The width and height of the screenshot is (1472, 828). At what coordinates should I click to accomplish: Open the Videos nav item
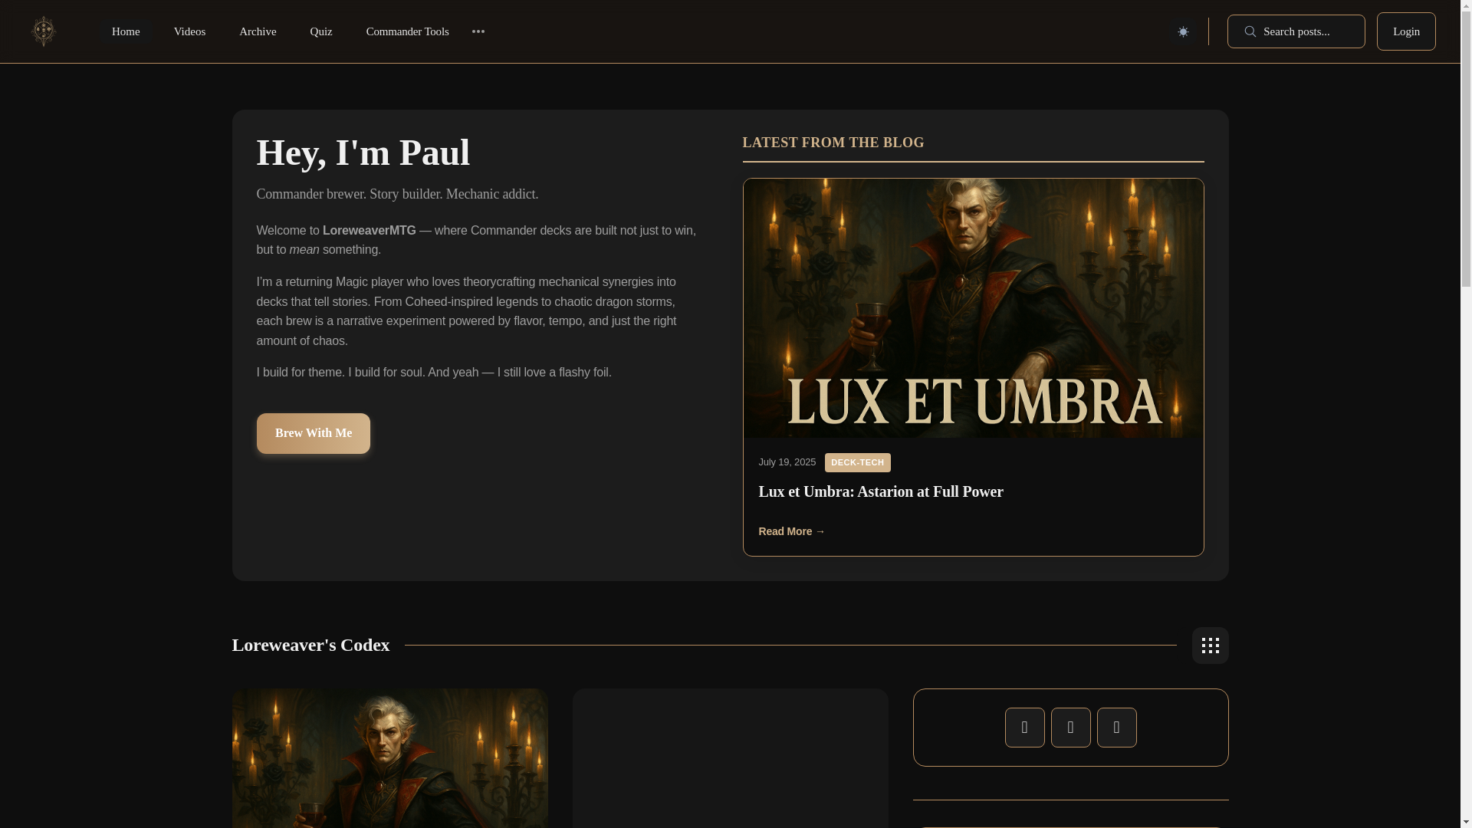click(189, 31)
